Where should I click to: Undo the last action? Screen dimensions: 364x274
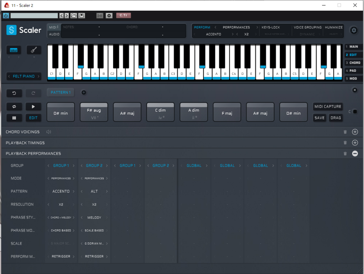pyautogui.click(x=14, y=93)
